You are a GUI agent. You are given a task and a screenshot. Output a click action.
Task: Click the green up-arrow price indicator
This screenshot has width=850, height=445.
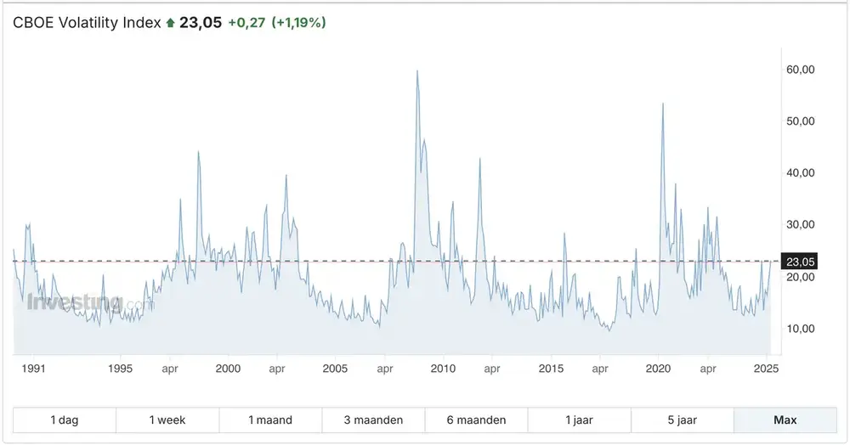(x=170, y=23)
